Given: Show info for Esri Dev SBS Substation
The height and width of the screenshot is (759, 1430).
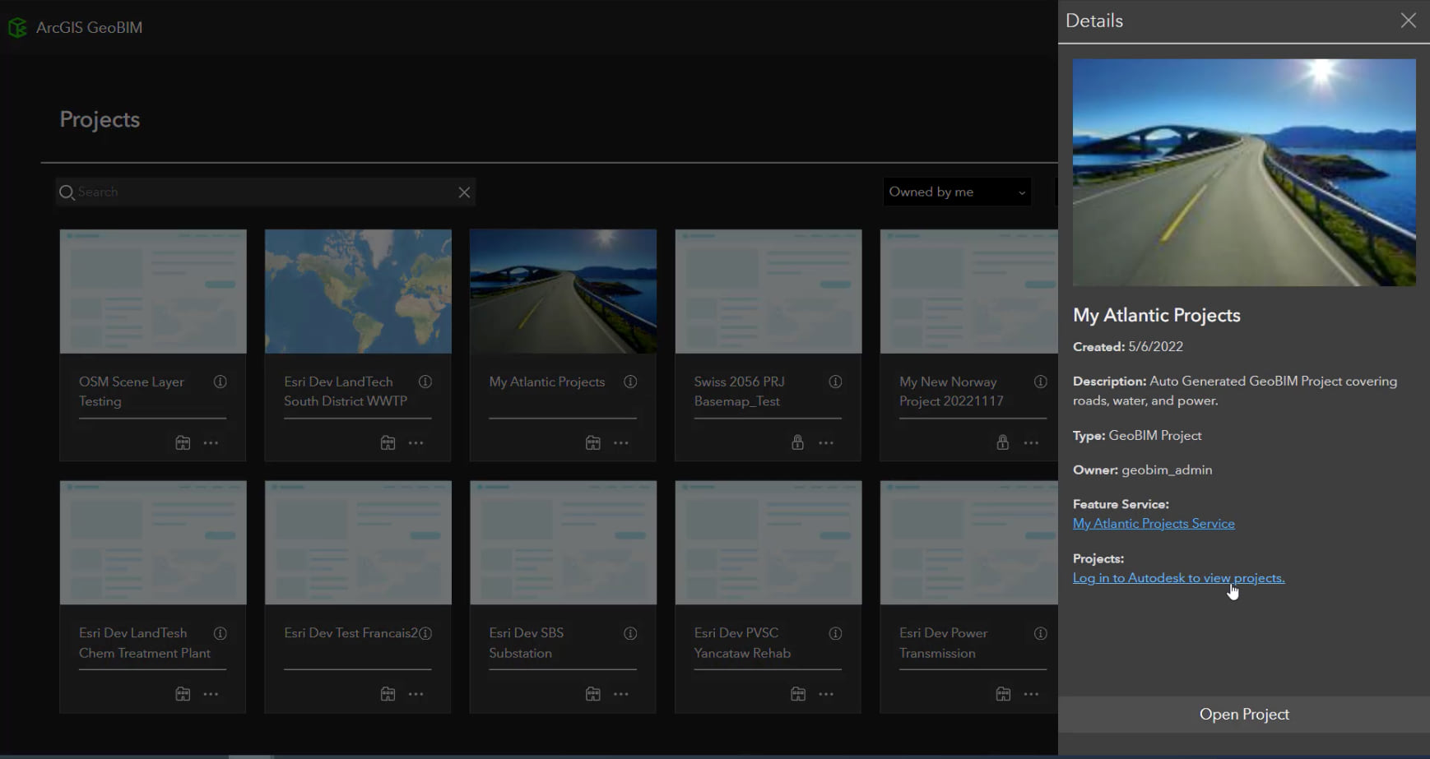Looking at the screenshot, I should click(x=630, y=633).
